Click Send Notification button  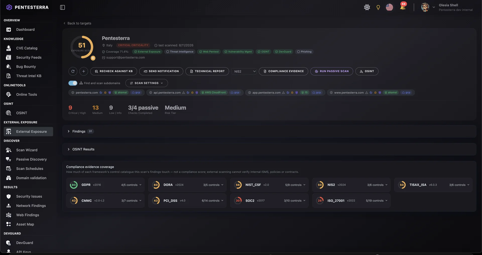[161, 71]
